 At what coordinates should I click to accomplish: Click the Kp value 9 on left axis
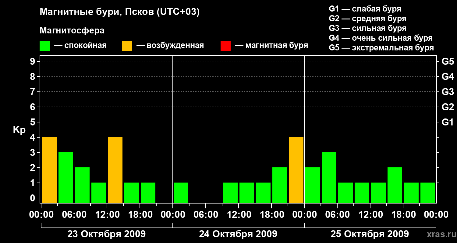point(33,61)
